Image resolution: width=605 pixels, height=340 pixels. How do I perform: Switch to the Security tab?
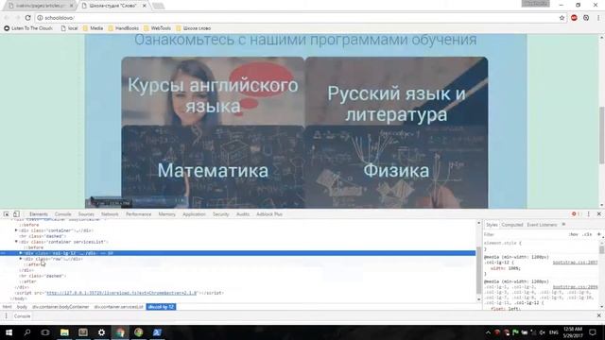[220, 214]
